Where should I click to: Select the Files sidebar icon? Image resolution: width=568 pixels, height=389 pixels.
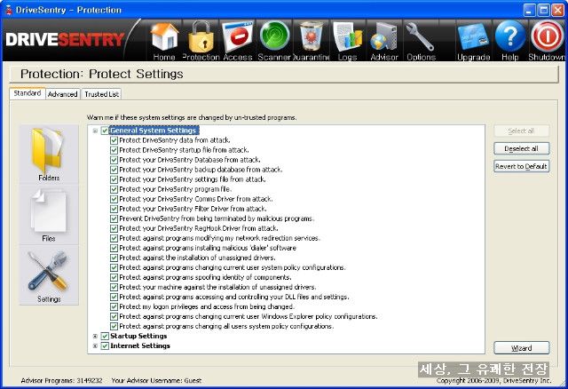pyautogui.click(x=49, y=215)
